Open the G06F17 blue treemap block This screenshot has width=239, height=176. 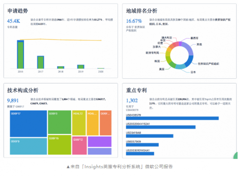(x=28, y=124)
